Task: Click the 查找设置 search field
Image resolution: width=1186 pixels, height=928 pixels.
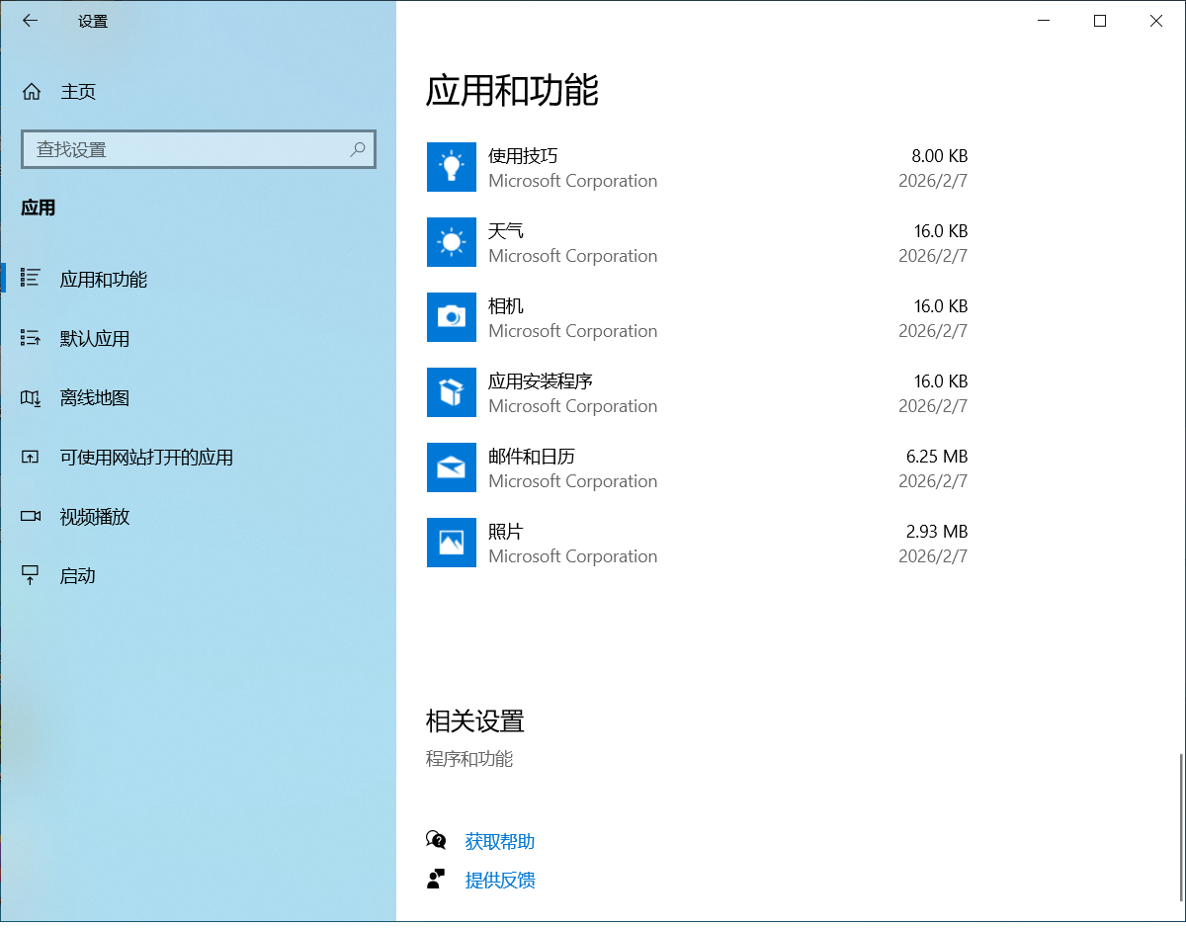Action: coord(188,149)
